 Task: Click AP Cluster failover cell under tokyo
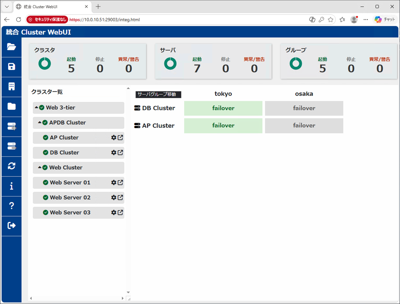click(223, 126)
